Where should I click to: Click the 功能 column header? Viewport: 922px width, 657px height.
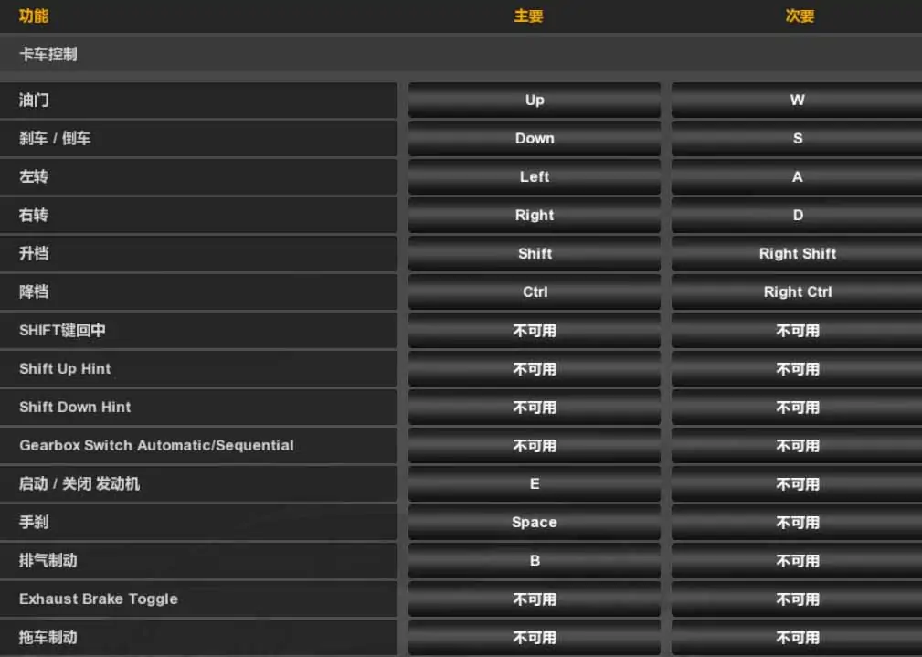[34, 16]
